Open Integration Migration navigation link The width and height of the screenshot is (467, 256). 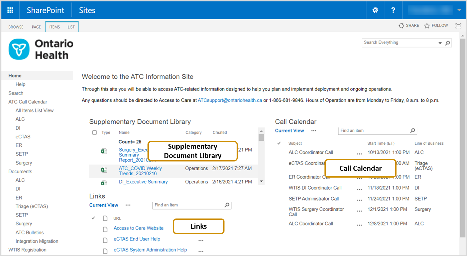tap(37, 241)
